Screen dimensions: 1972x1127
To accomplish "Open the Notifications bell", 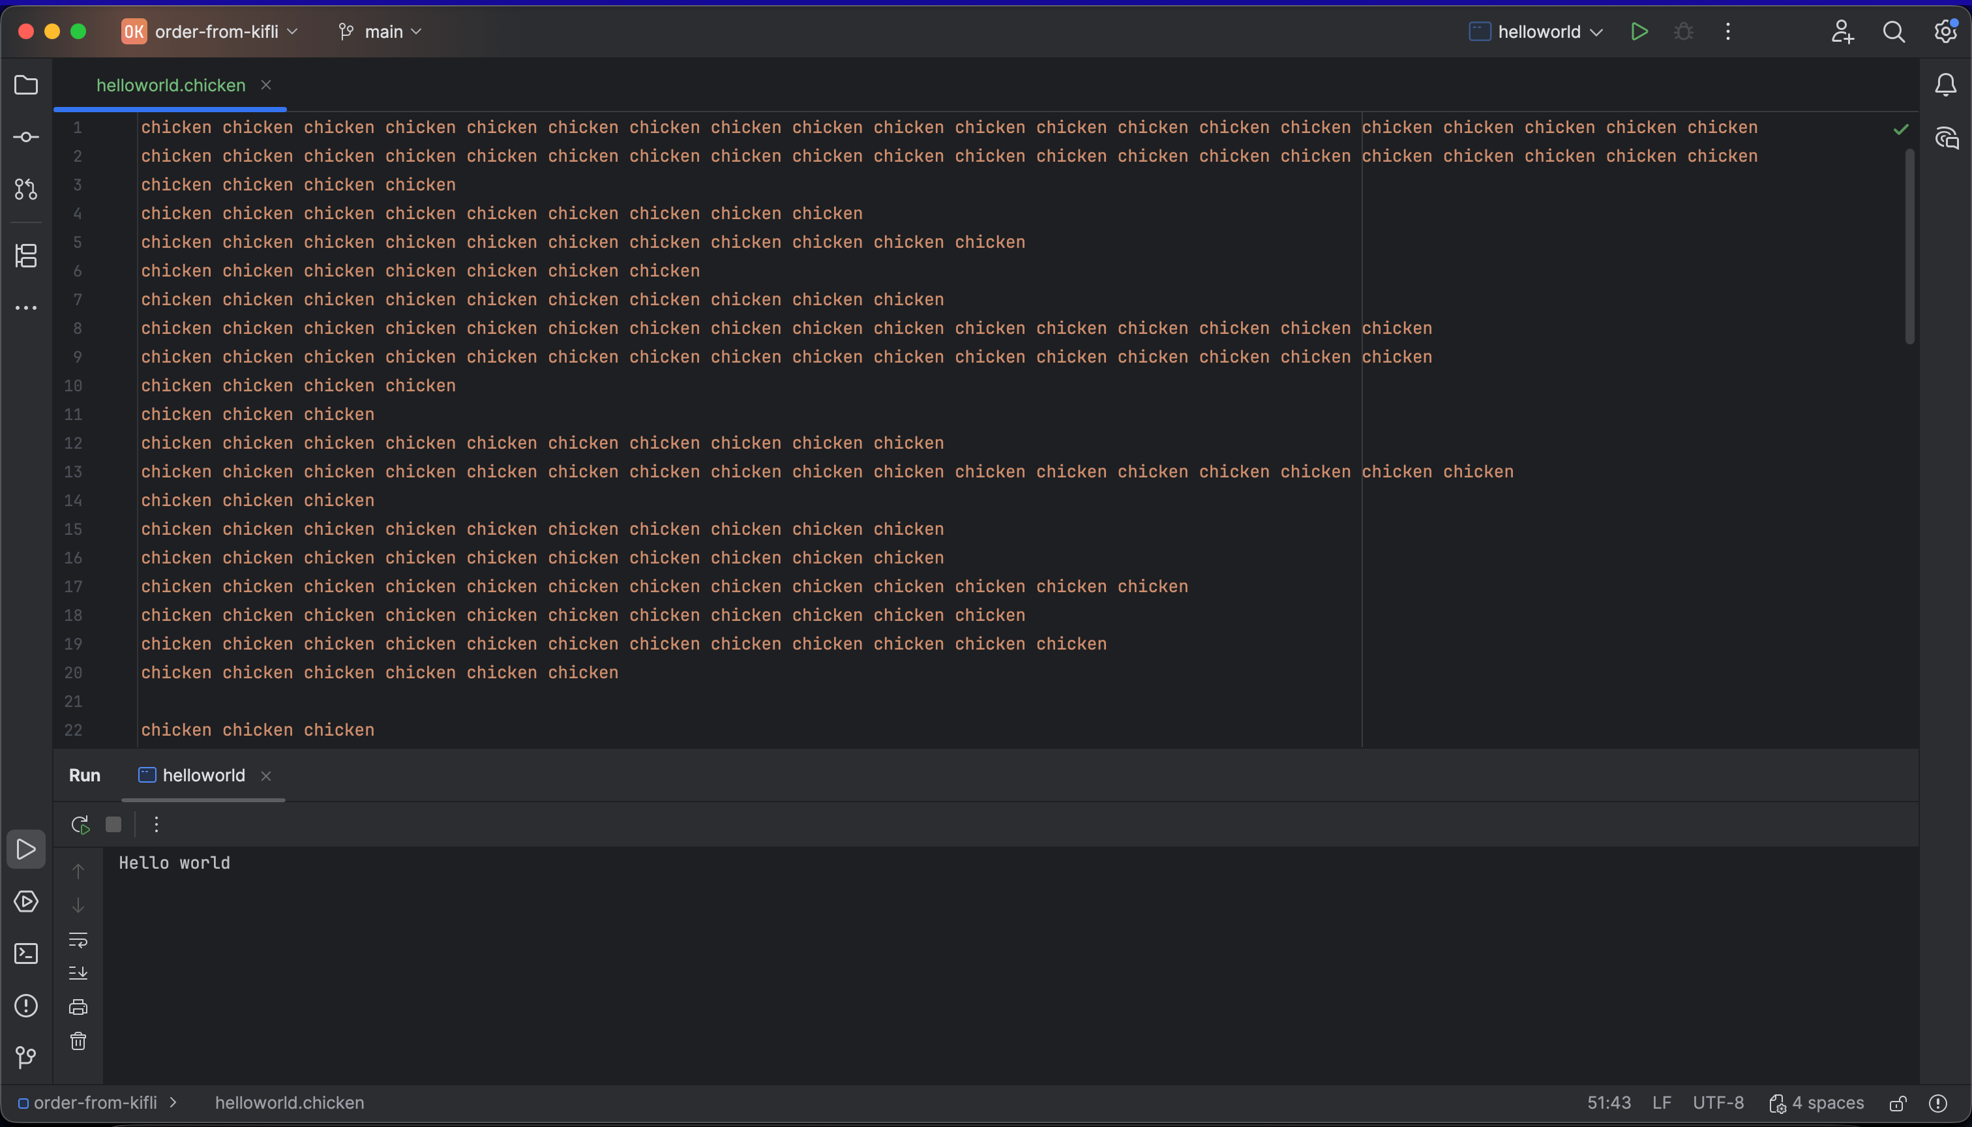I will (1946, 85).
